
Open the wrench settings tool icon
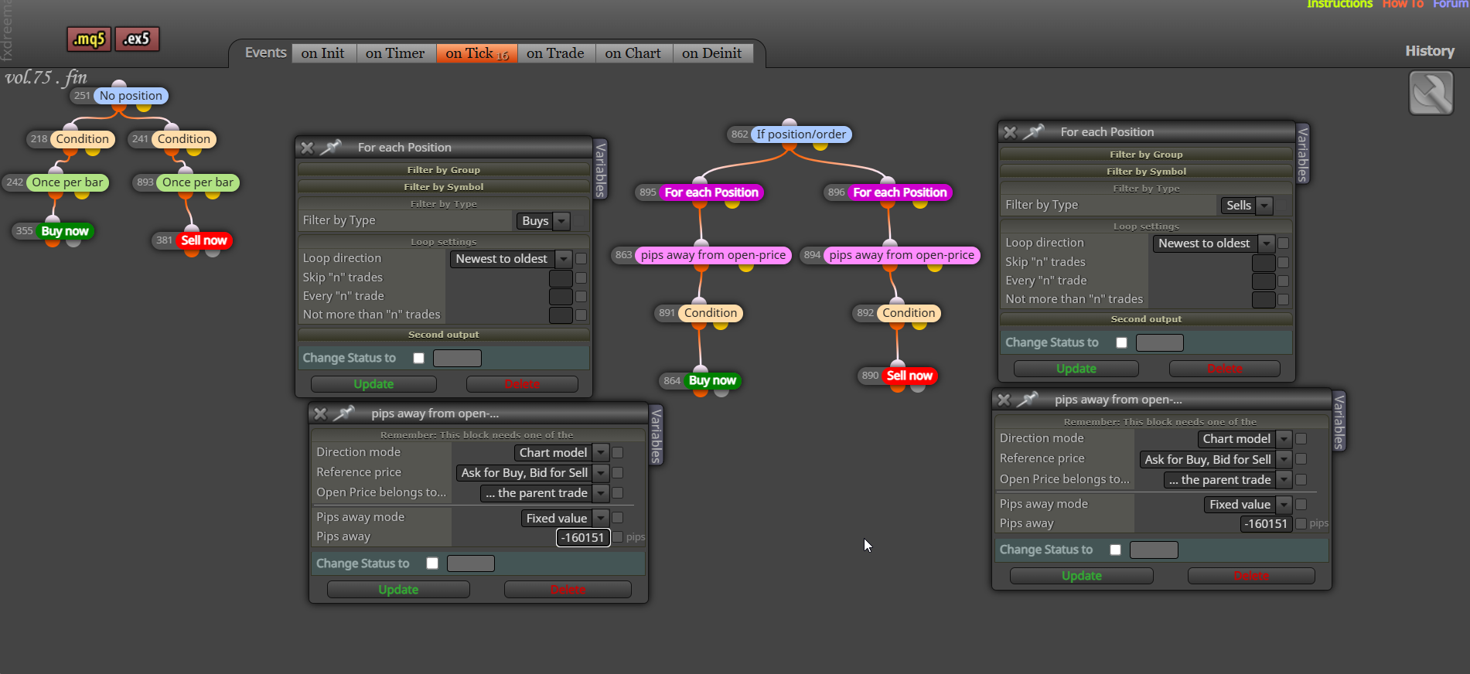[x=1431, y=93]
